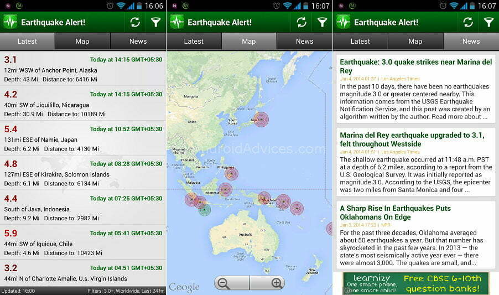
Task: Tap refresh icon on the Latest screen
Action: pos(135,22)
